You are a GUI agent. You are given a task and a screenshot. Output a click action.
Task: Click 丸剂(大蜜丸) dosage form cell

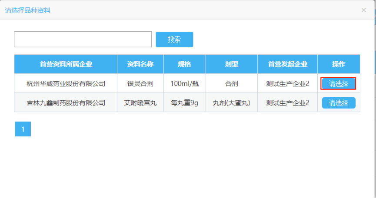click(231, 103)
